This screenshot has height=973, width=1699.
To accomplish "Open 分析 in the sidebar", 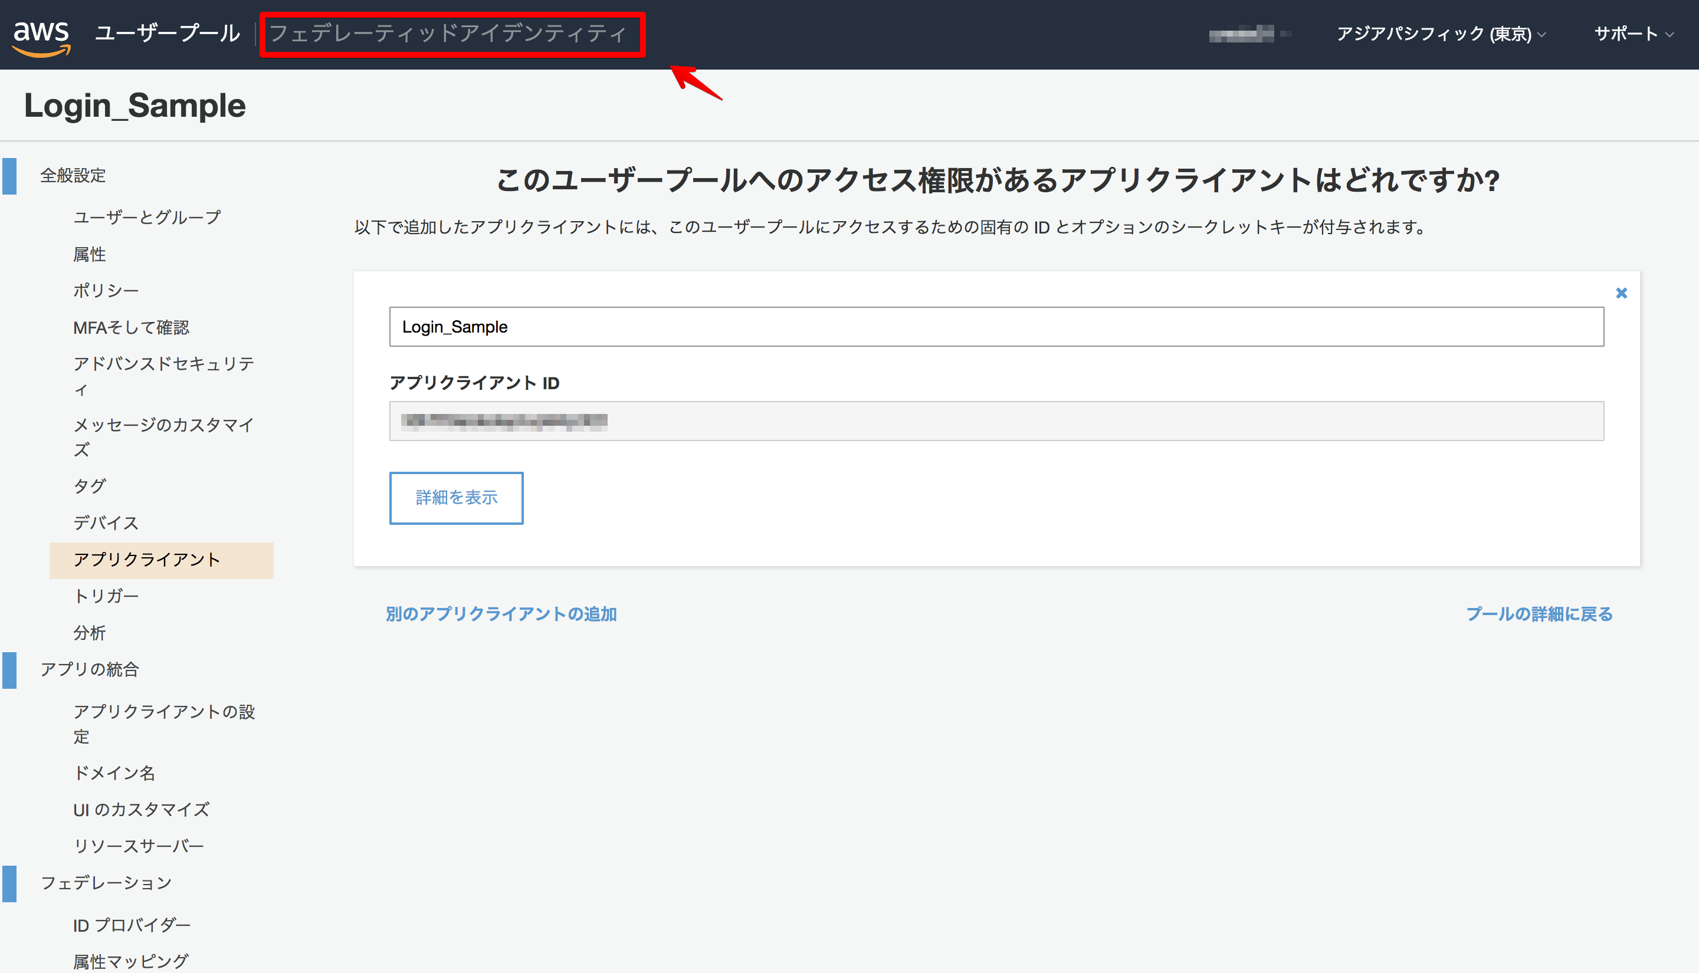I will tap(90, 633).
